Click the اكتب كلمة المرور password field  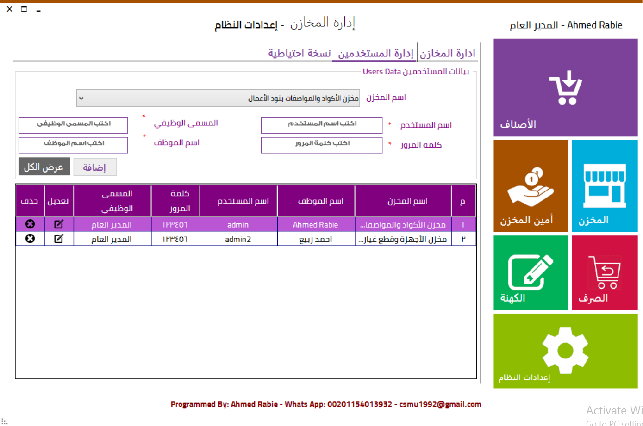[x=321, y=145]
